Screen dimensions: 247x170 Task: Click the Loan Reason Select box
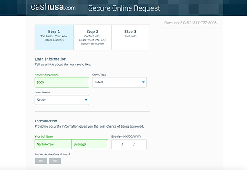pyautogui.click(x=62, y=100)
